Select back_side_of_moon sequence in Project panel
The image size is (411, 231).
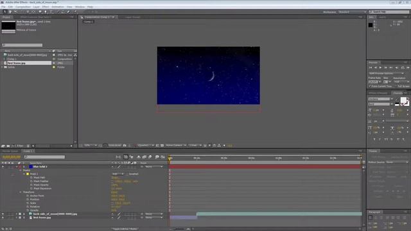click(27, 55)
